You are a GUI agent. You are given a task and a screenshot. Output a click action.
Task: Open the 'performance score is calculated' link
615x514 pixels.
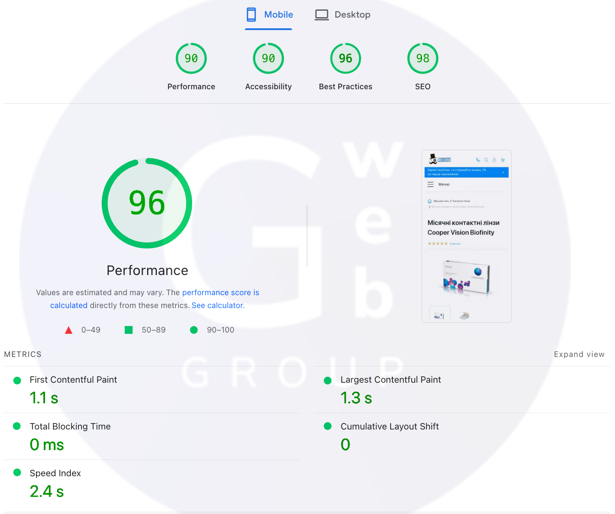tap(220, 293)
